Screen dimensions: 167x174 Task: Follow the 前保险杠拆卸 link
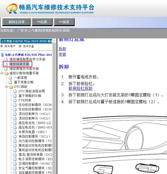80,88
